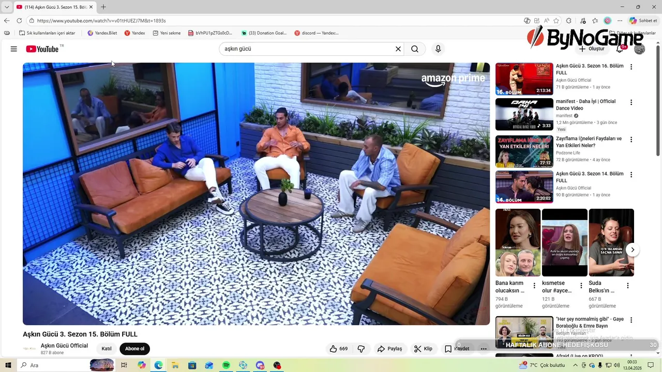The image size is (662, 372).
Task: Open the YouTube hamburger guide menu
Action: point(14,49)
